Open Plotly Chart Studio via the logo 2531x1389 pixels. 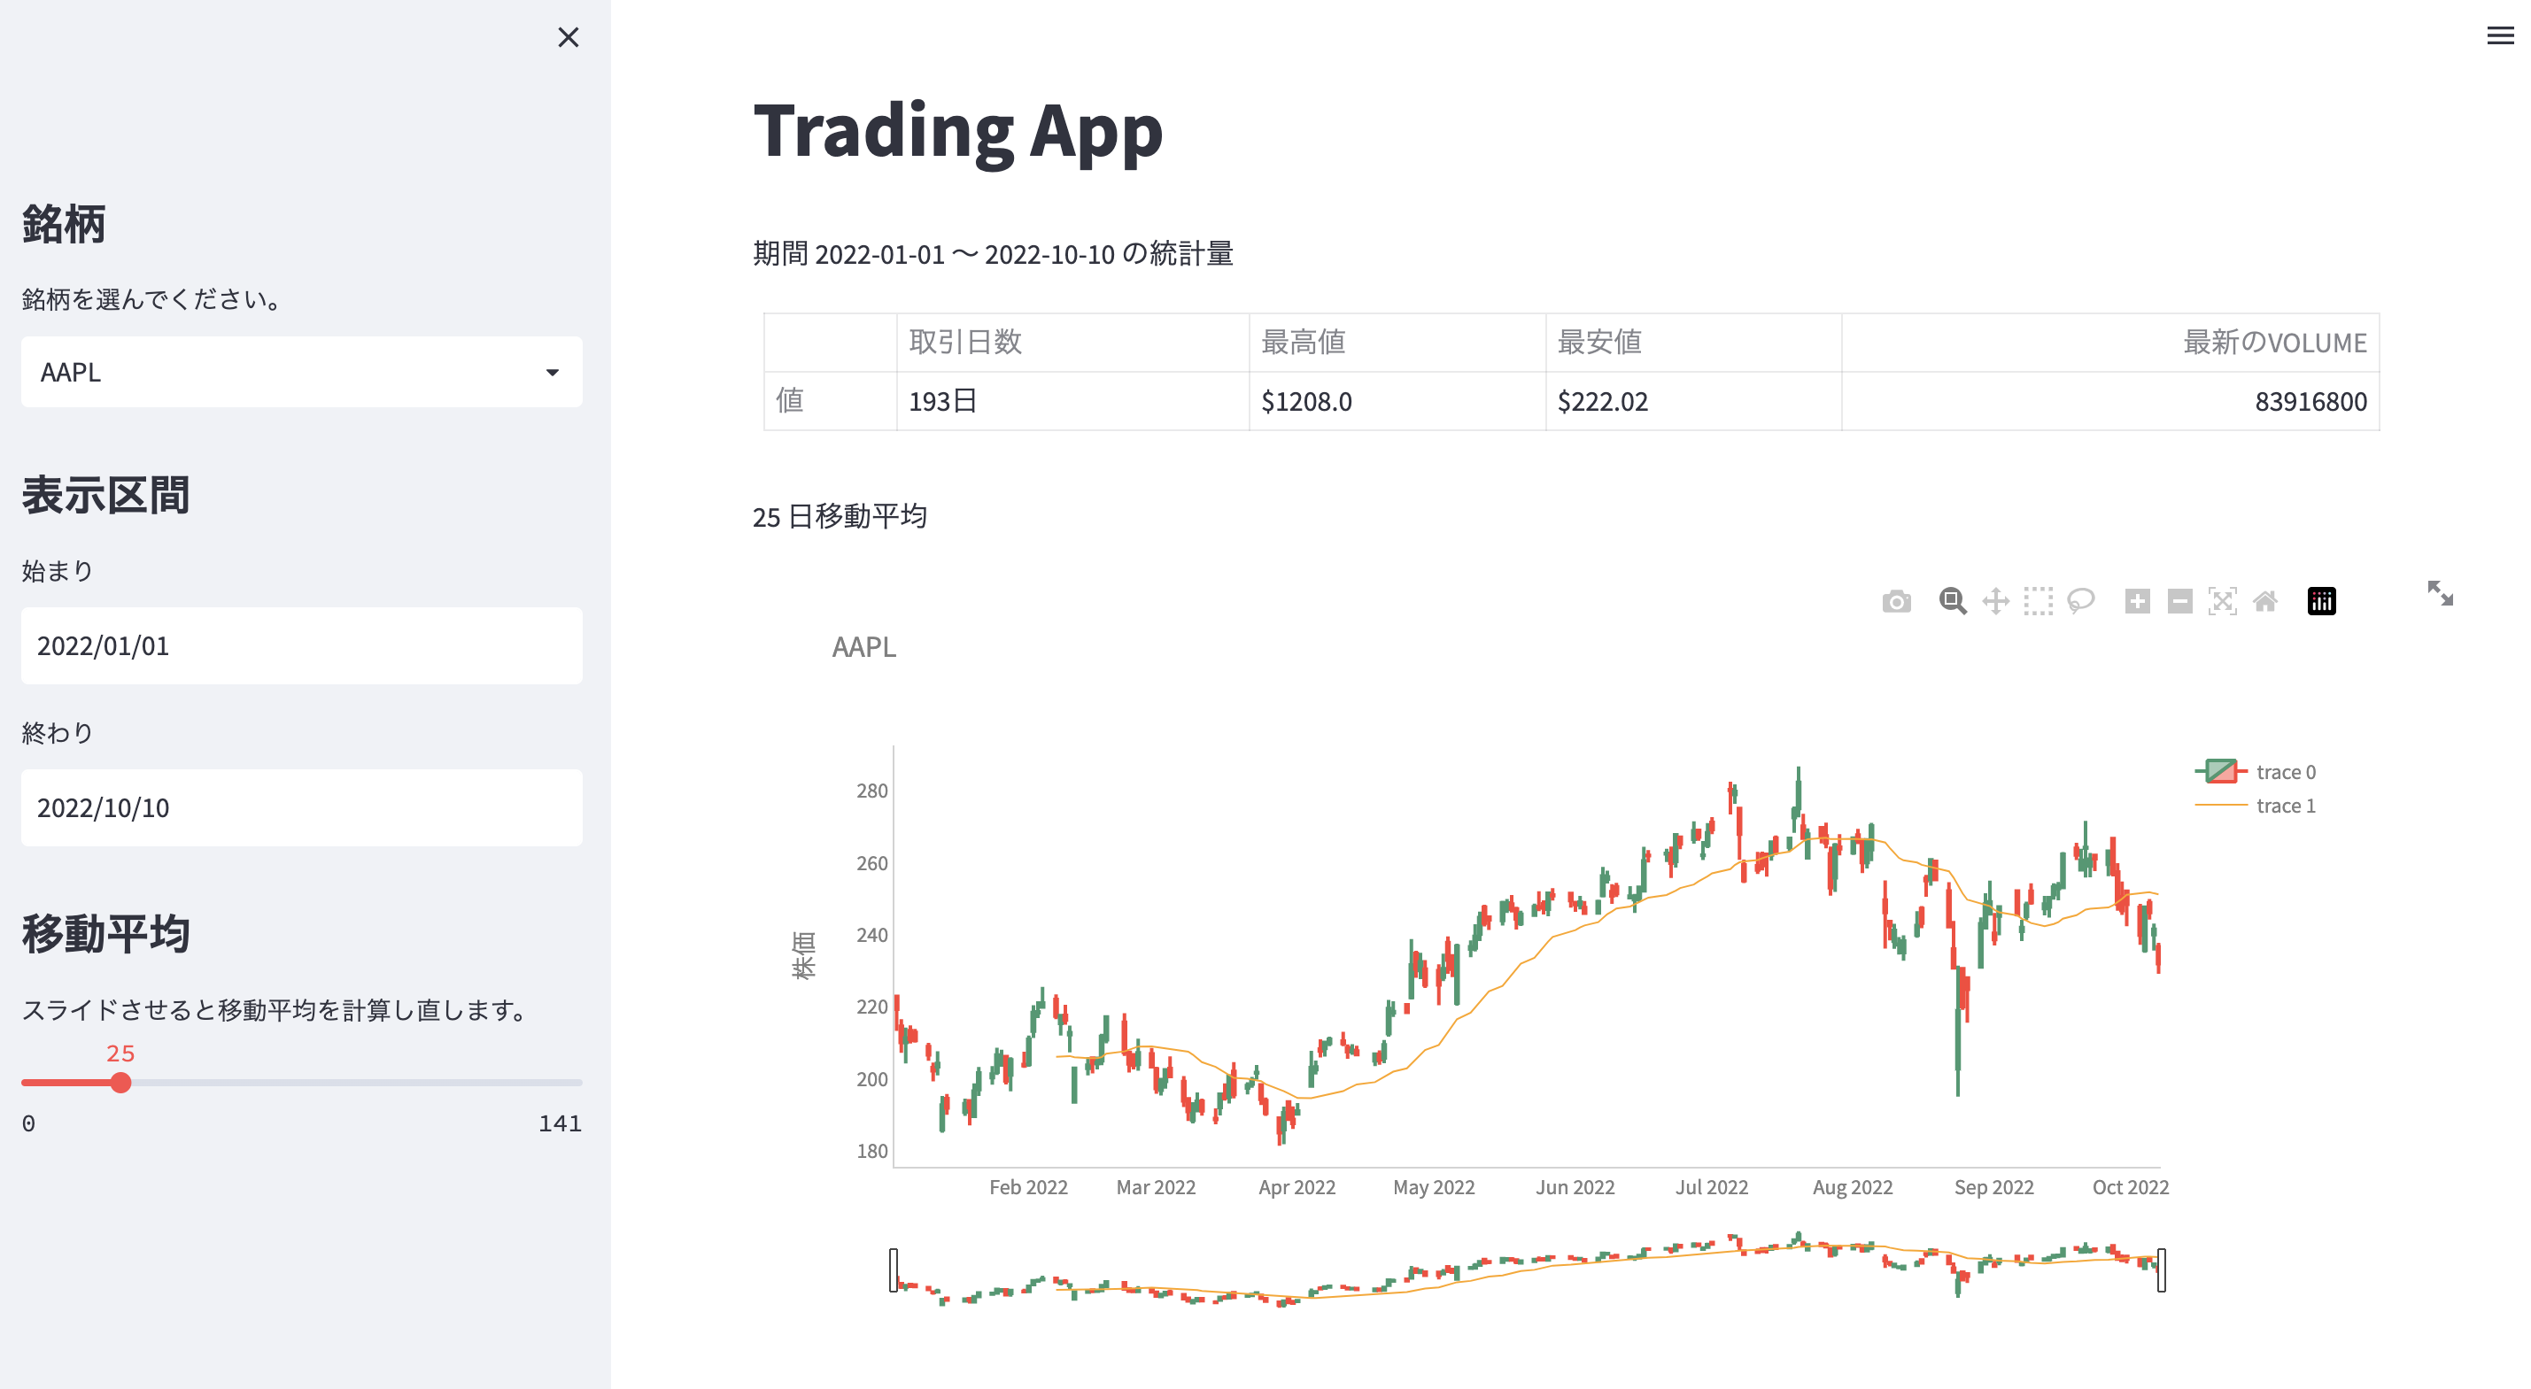click(2322, 600)
